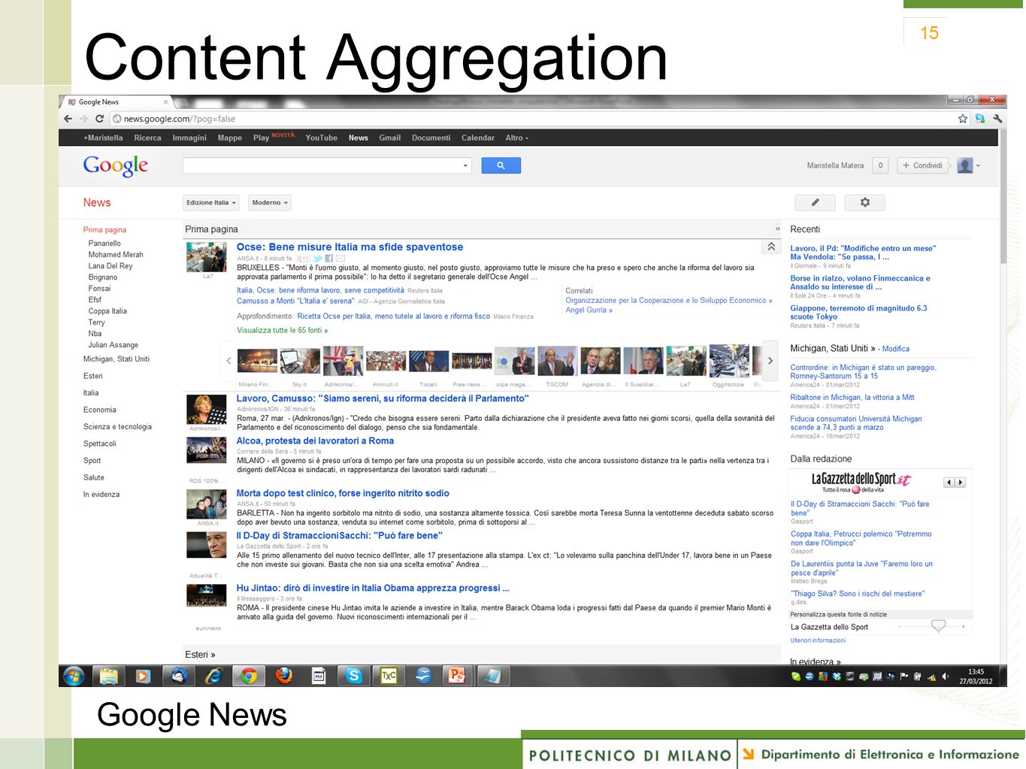
Task: Expand the Michigan, Stati Uniti » heading
Action: 833,348
